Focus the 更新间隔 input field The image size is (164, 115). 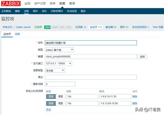(60, 84)
